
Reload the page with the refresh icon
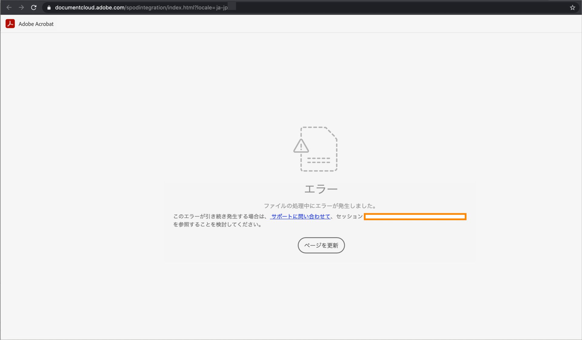click(x=34, y=8)
